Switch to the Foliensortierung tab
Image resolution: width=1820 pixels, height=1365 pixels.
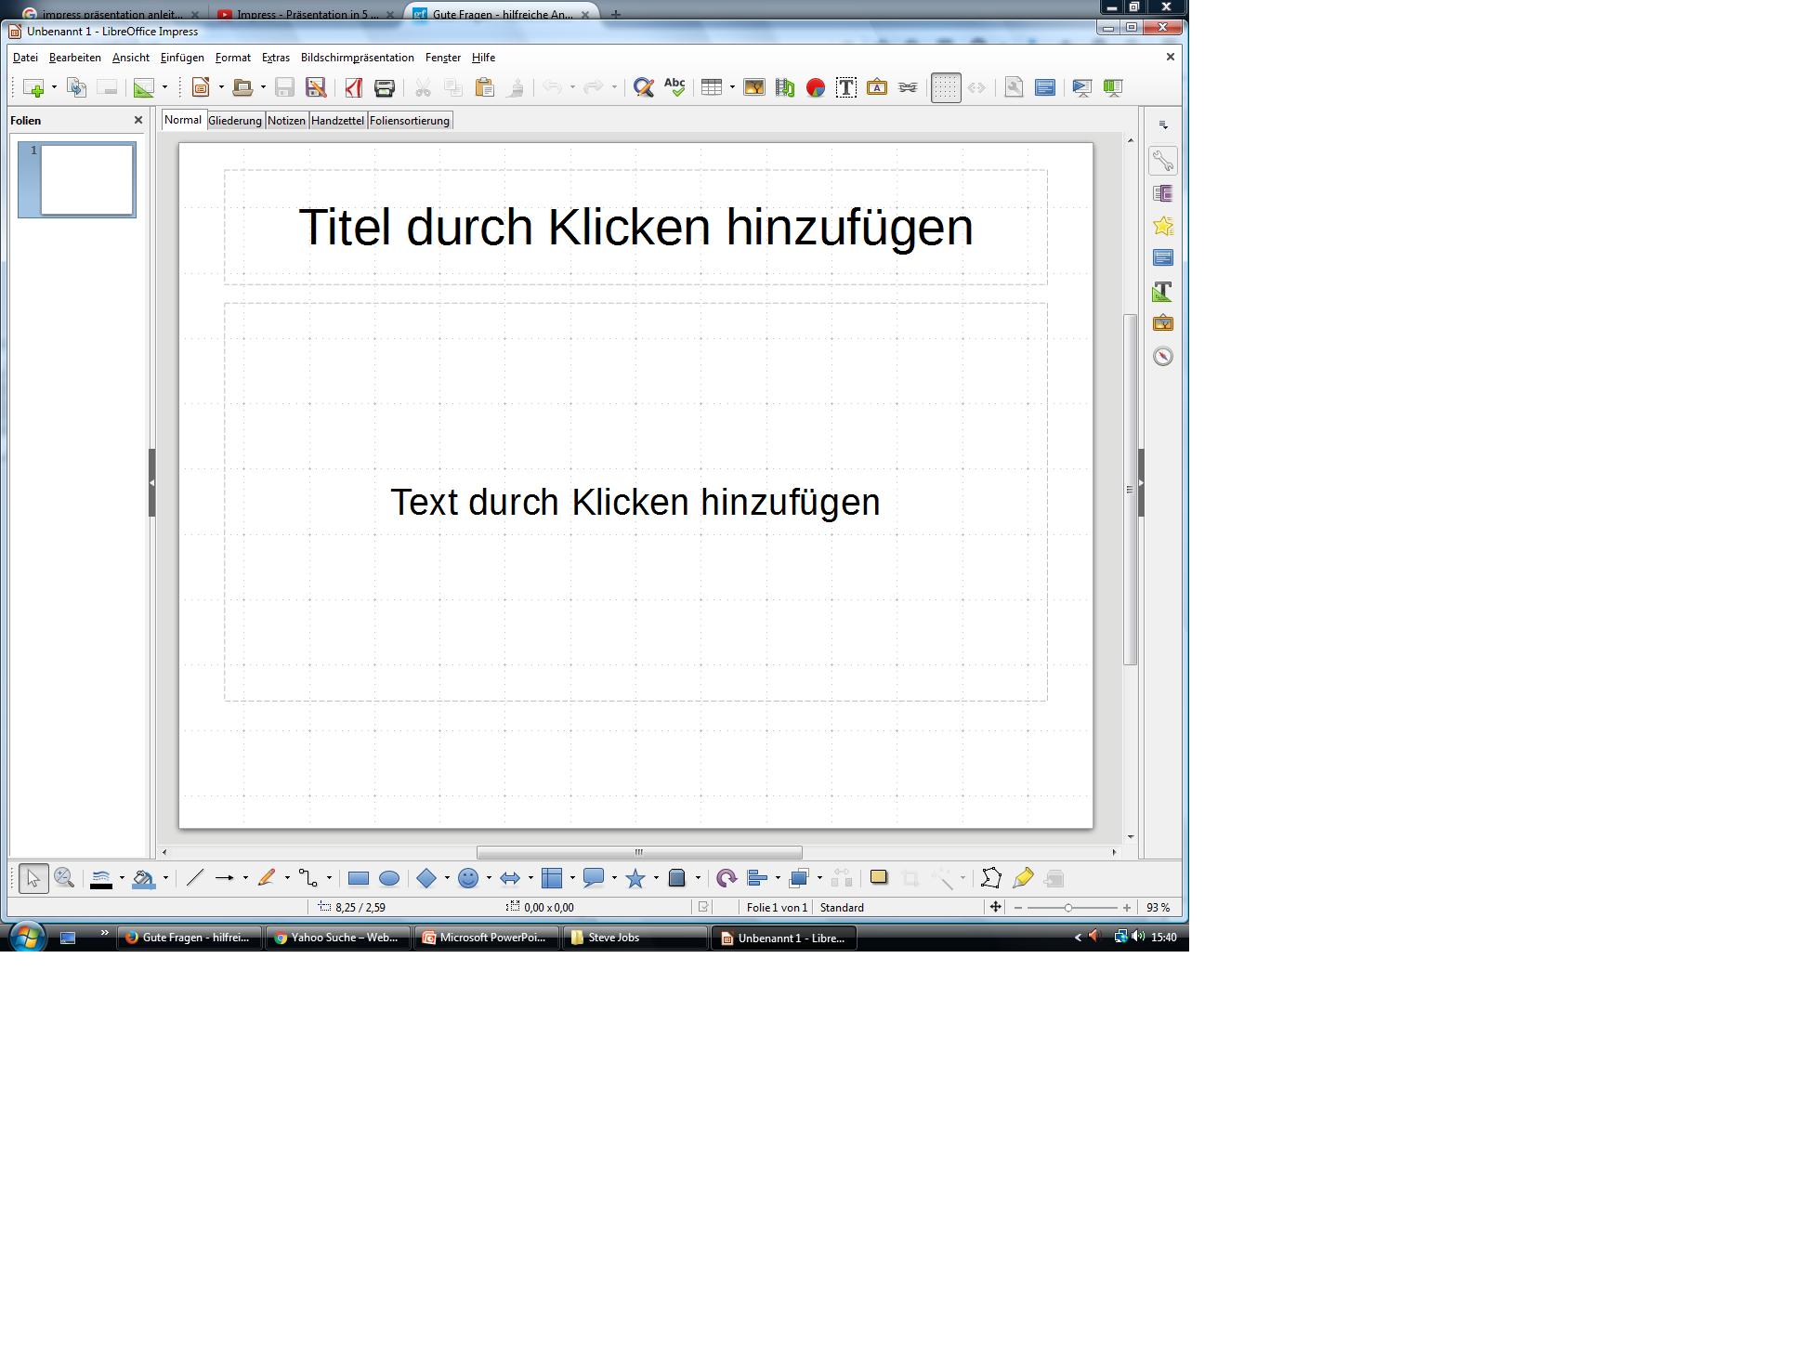(409, 121)
